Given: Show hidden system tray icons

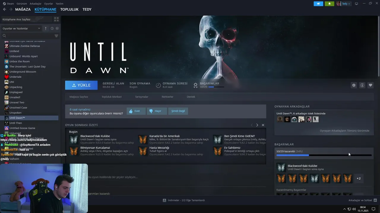Looking at the screenshot, I should pos(344,209).
